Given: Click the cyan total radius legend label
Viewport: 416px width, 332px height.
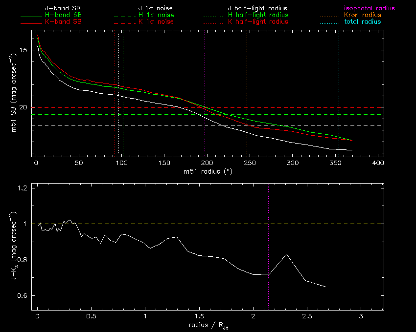Looking at the screenshot, I should (363, 22).
